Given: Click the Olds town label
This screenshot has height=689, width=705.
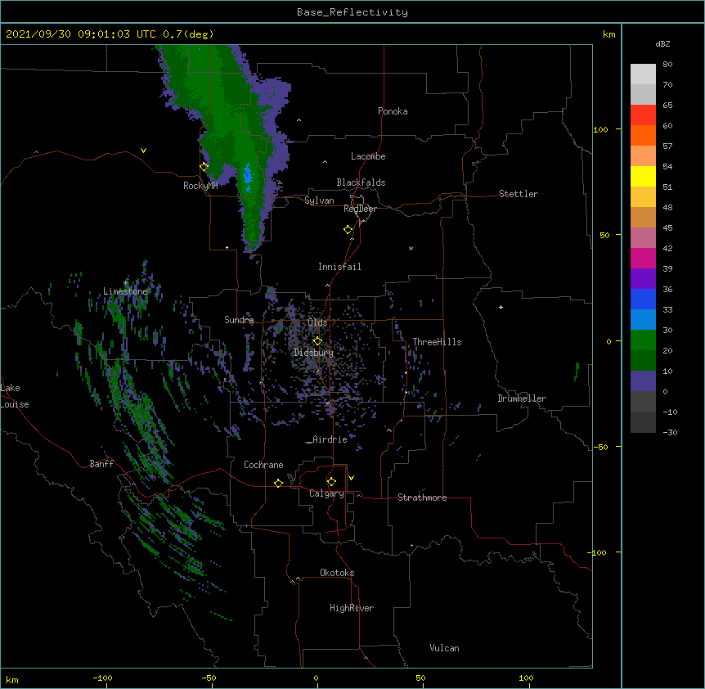Looking at the screenshot, I should [x=317, y=322].
